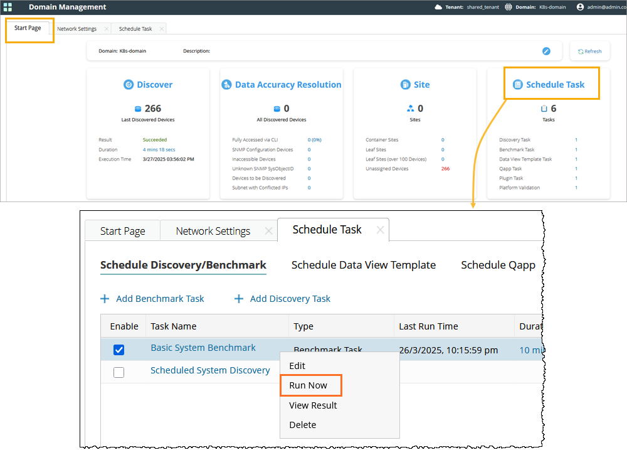Click the admin user account icon
Viewport: 627px width, 450px height.
tap(580, 7)
